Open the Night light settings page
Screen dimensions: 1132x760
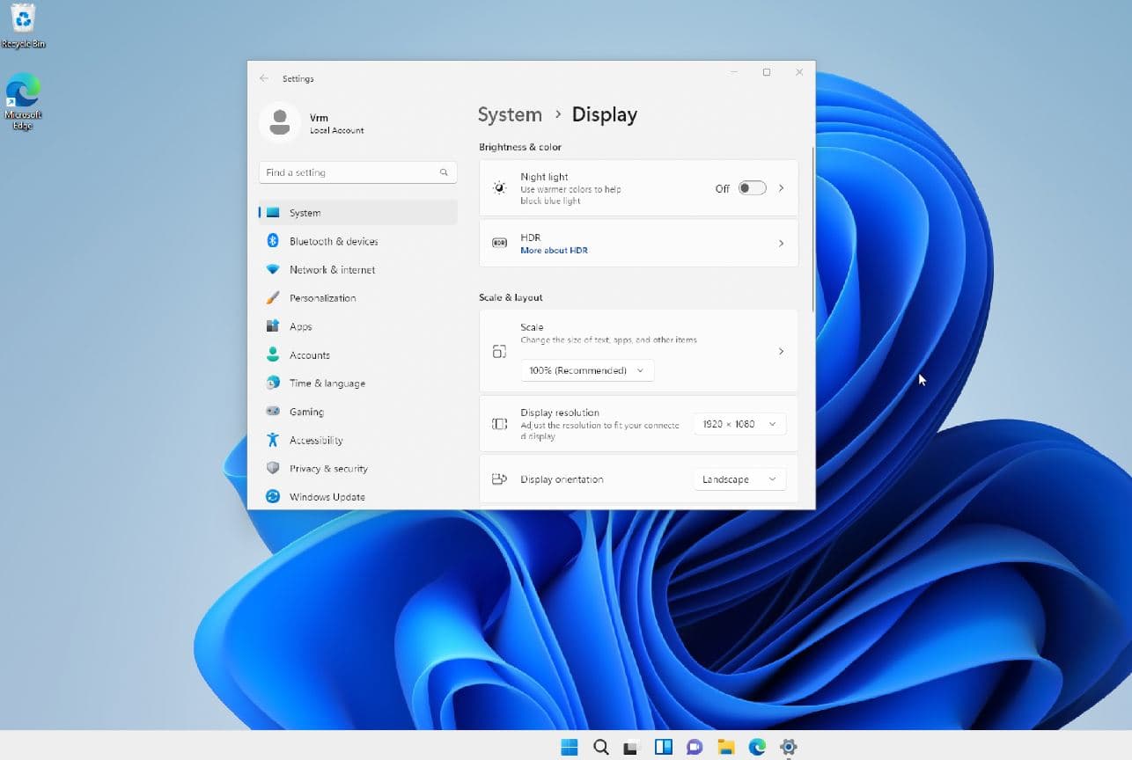780,187
